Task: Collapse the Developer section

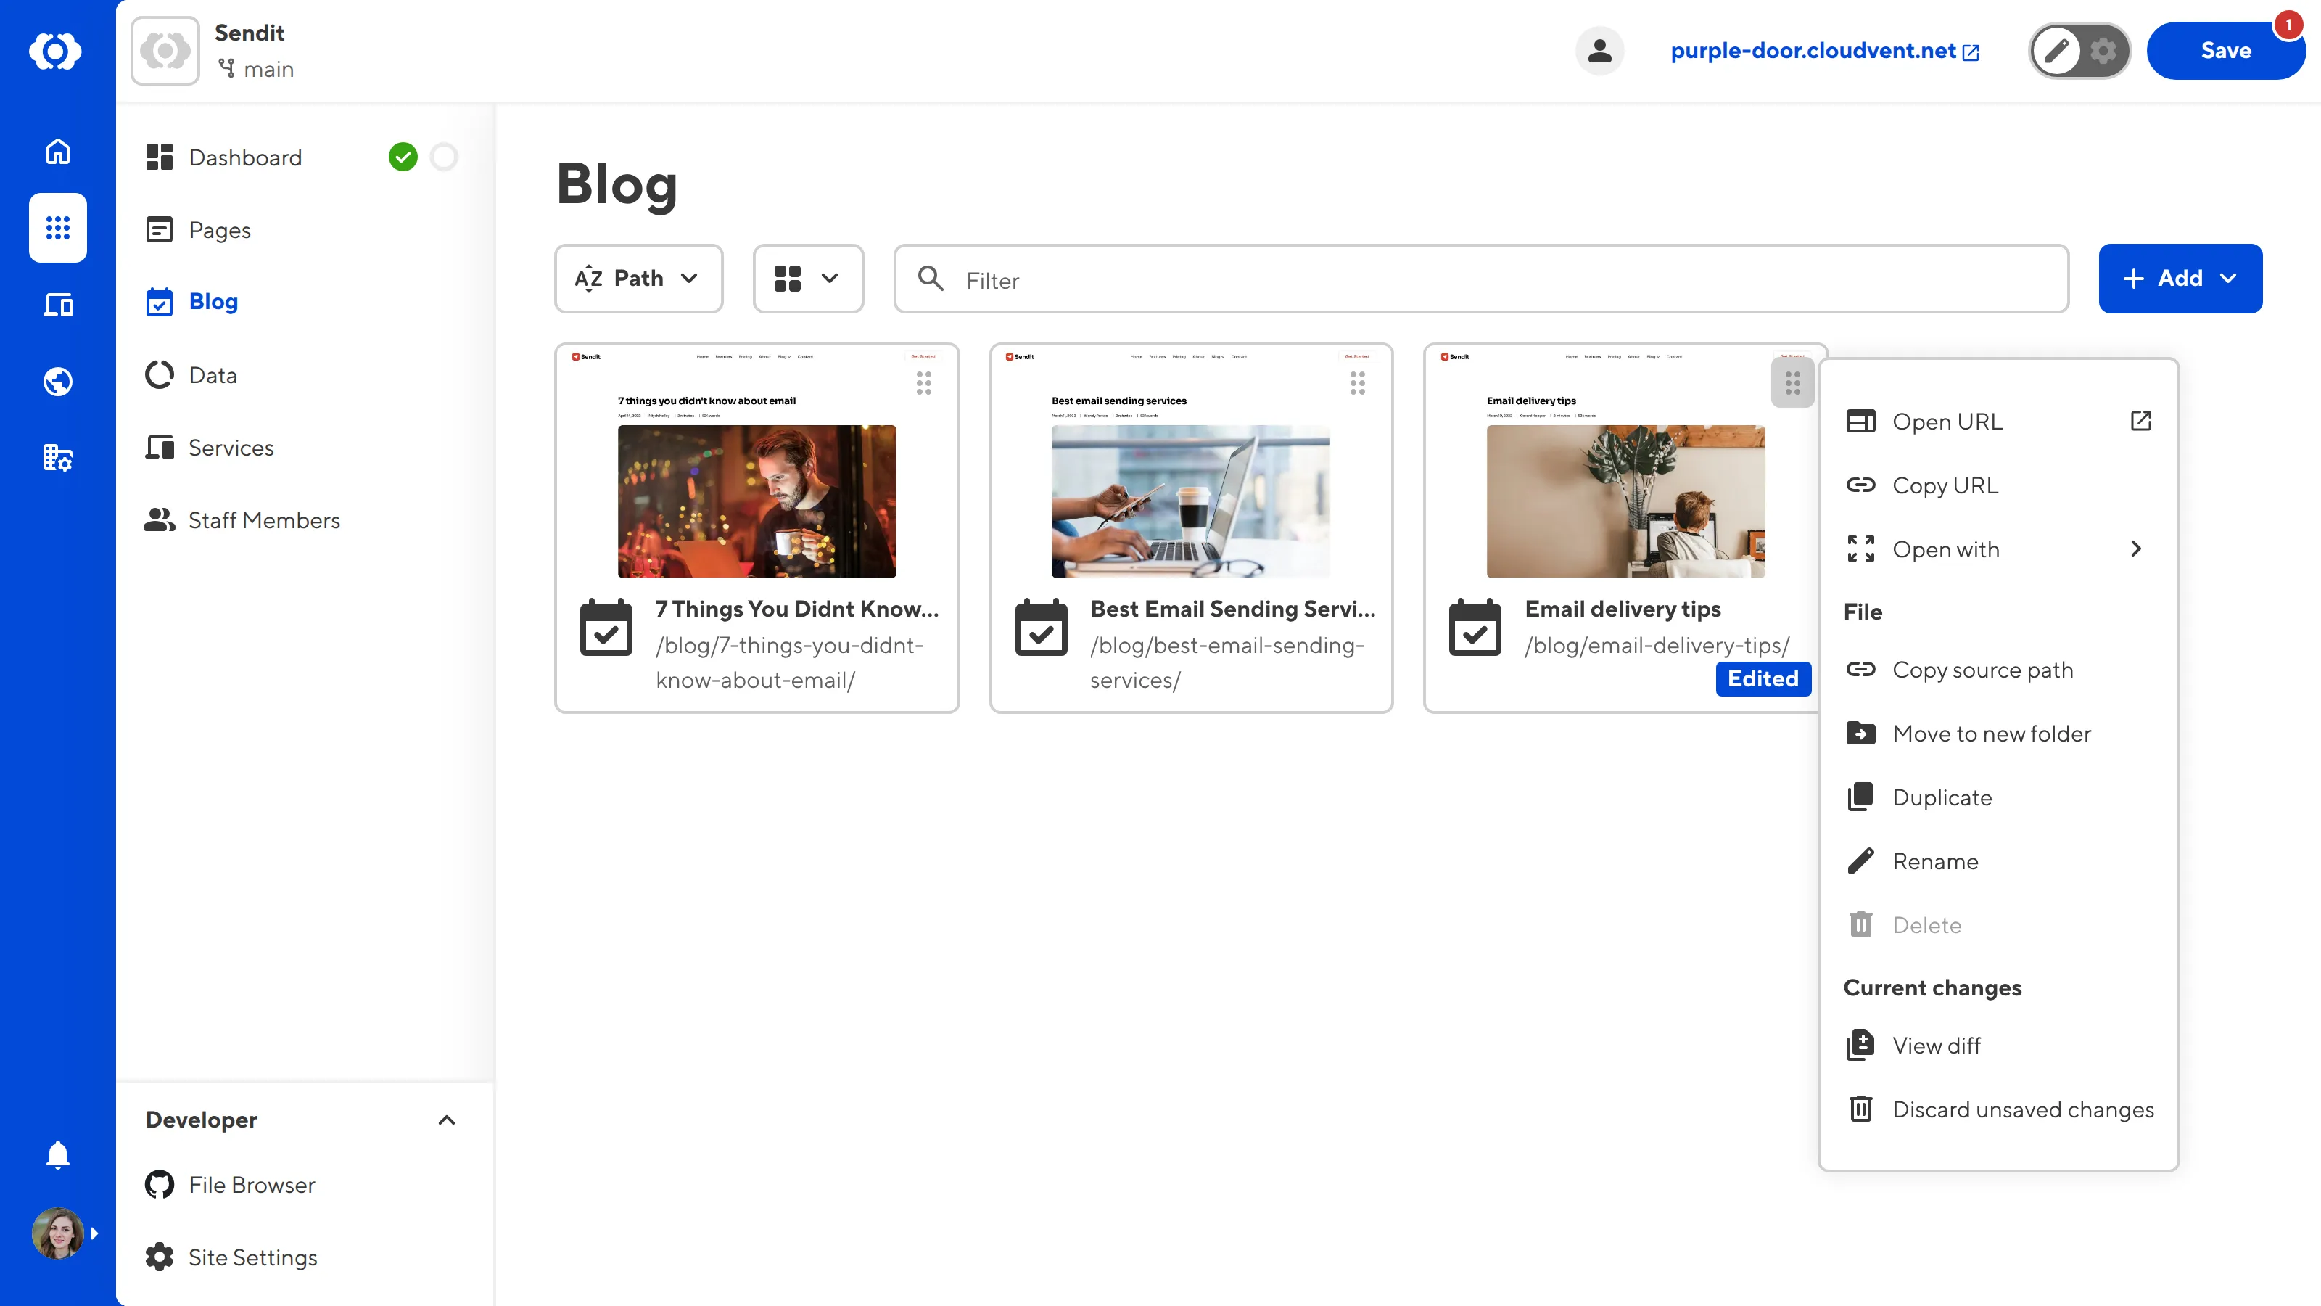Action: point(447,1120)
